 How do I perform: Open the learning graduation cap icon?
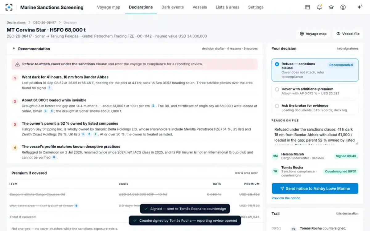tap(331, 7)
